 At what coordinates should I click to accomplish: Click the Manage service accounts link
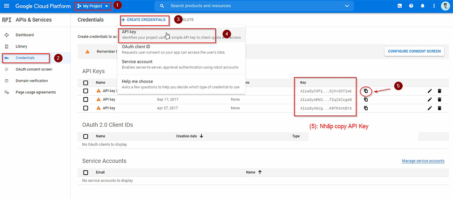(x=423, y=161)
